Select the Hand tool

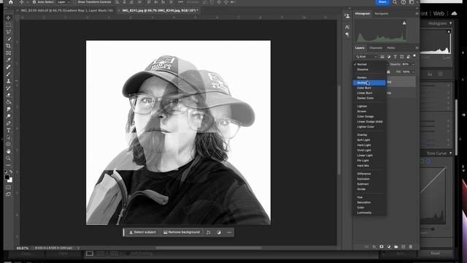8,151
